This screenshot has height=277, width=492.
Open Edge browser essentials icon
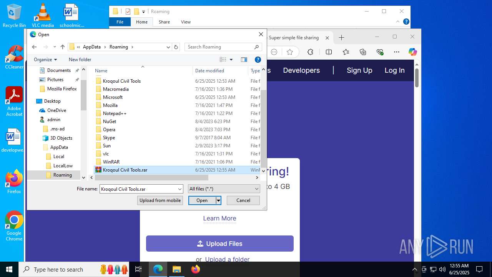click(x=380, y=52)
